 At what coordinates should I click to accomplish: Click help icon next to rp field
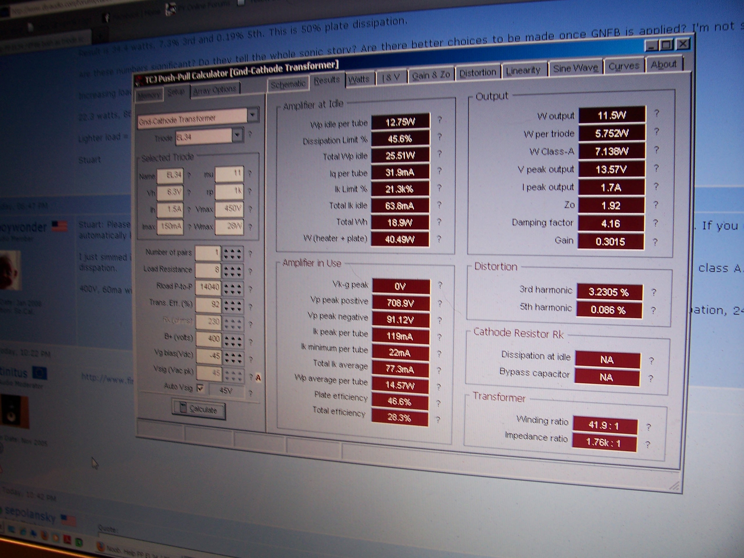250,192
